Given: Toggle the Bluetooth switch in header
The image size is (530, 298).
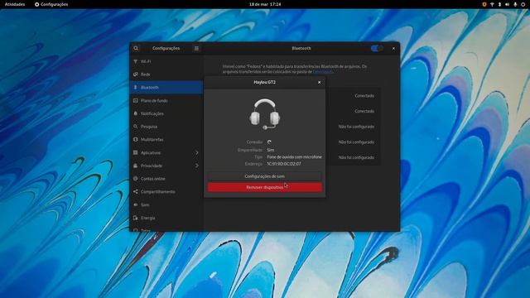Looking at the screenshot, I should [377, 48].
